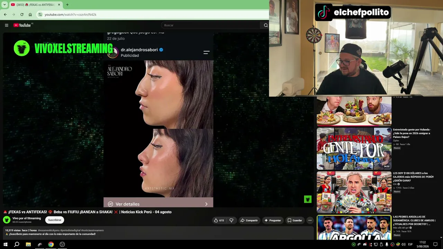Open Windows taskbar search
443x249 pixels.
point(17,245)
